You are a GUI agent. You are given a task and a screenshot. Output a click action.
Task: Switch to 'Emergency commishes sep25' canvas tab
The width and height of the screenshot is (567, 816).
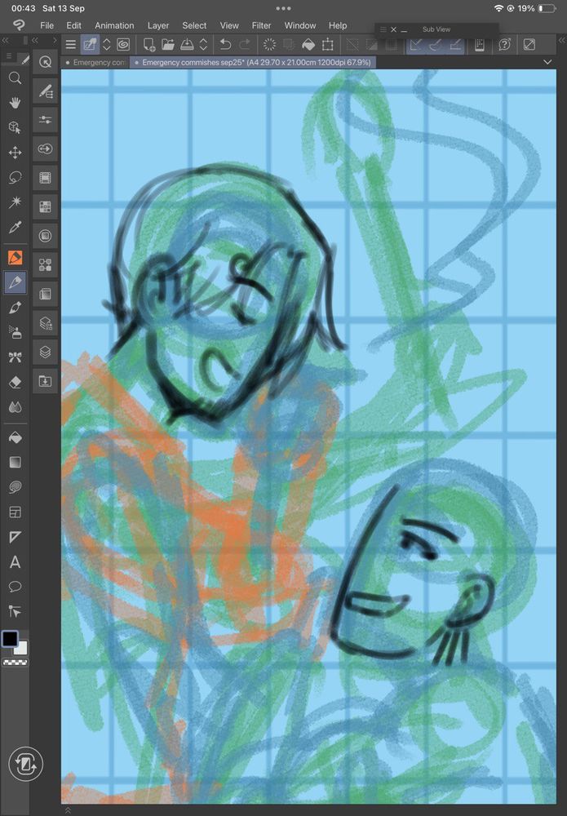pyautogui.click(x=252, y=63)
